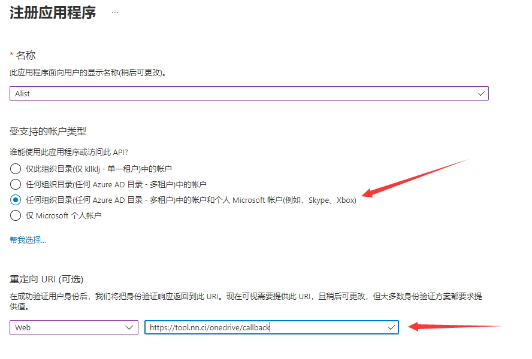Click the display name description under 名称
This screenshot has height=359, width=532.
[x=87, y=72]
